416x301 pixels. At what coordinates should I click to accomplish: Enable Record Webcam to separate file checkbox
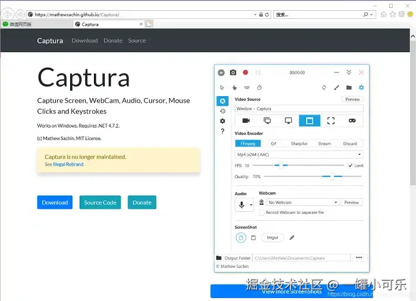coord(261,213)
